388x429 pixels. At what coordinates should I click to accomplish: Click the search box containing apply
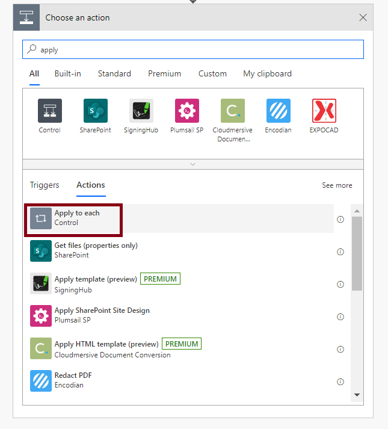tap(193, 49)
